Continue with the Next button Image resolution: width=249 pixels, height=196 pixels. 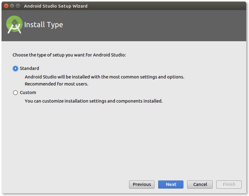(171, 184)
